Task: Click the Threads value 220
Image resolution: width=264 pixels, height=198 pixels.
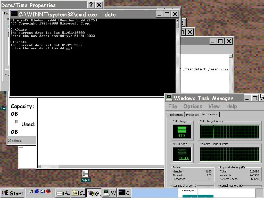Action: point(209,175)
